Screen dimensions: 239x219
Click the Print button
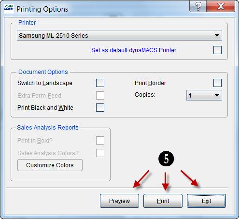click(x=163, y=201)
